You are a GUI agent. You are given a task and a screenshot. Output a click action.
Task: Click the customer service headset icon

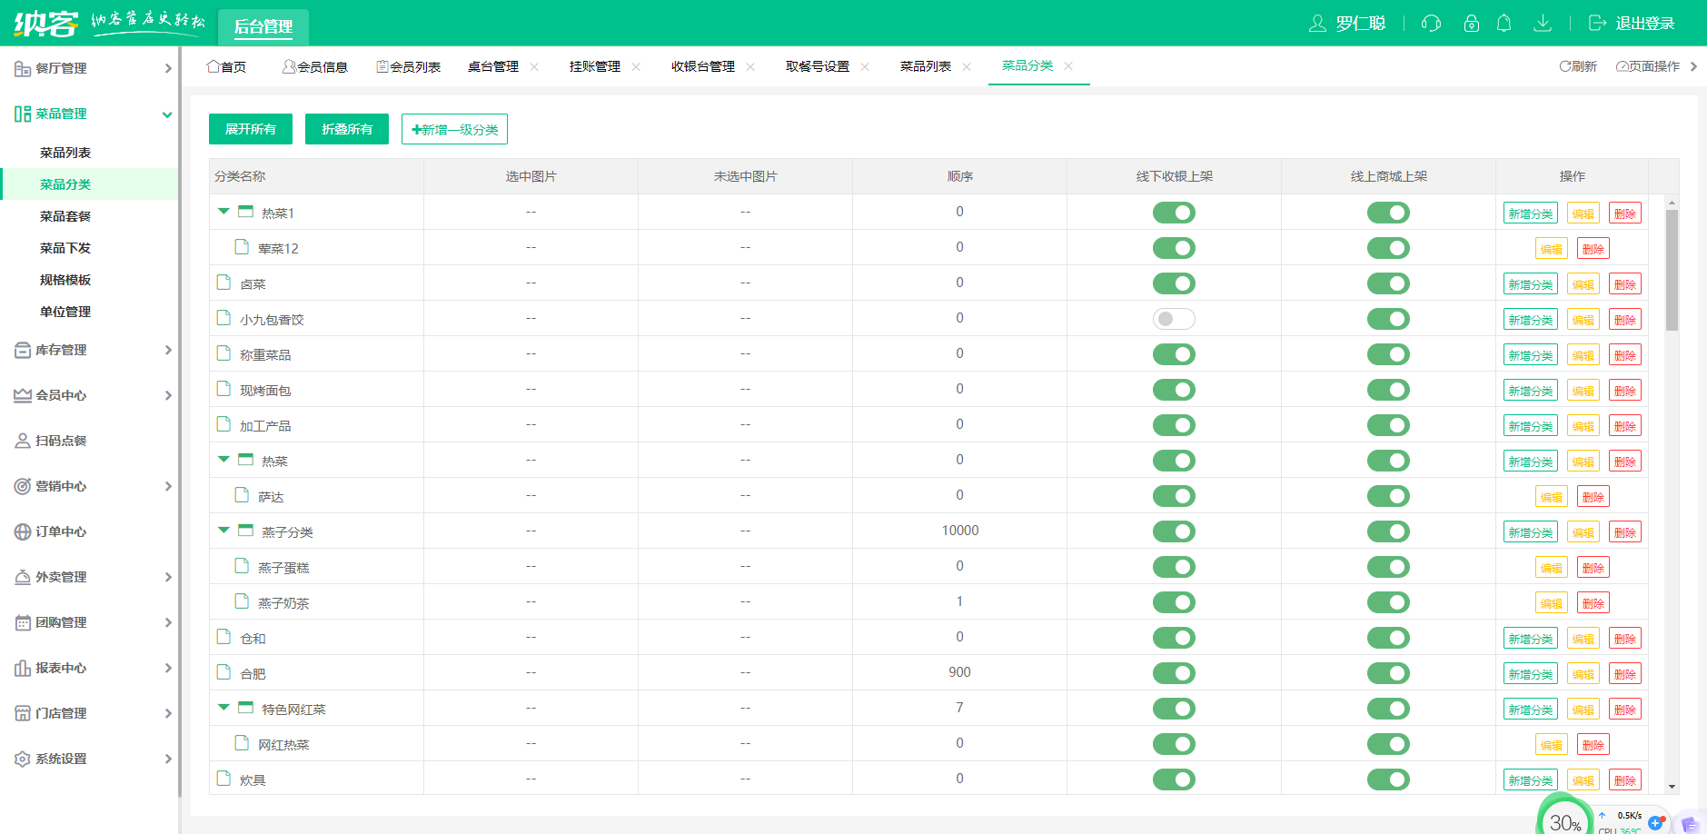(1431, 24)
